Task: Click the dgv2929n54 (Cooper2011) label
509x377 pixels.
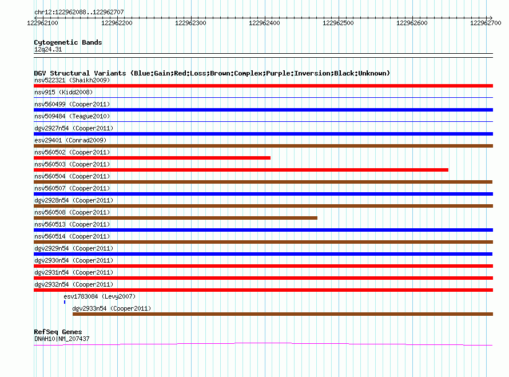Action: pos(74,248)
